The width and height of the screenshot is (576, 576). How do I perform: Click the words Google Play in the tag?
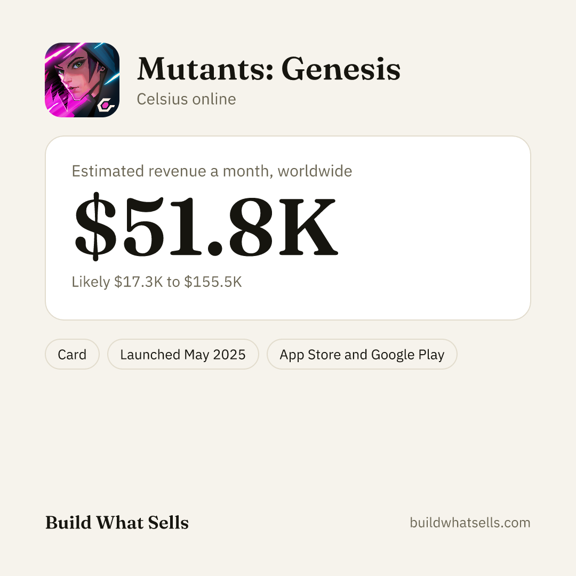pyautogui.click(x=408, y=355)
